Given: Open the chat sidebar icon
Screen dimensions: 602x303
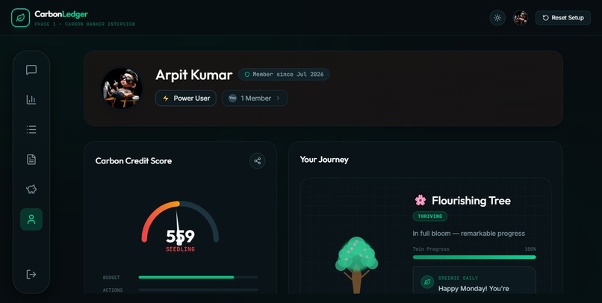Looking at the screenshot, I should click(x=31, y=69).
